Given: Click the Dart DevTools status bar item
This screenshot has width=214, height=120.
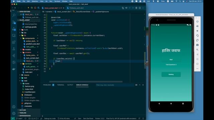Looking at the screenshot, I should coord(88,119).
